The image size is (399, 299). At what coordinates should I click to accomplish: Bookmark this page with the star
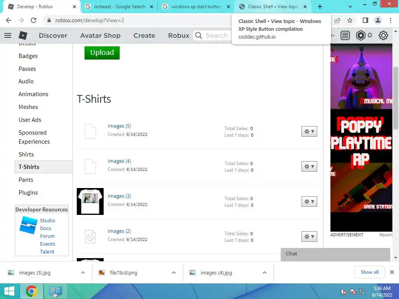coord(350,20)
